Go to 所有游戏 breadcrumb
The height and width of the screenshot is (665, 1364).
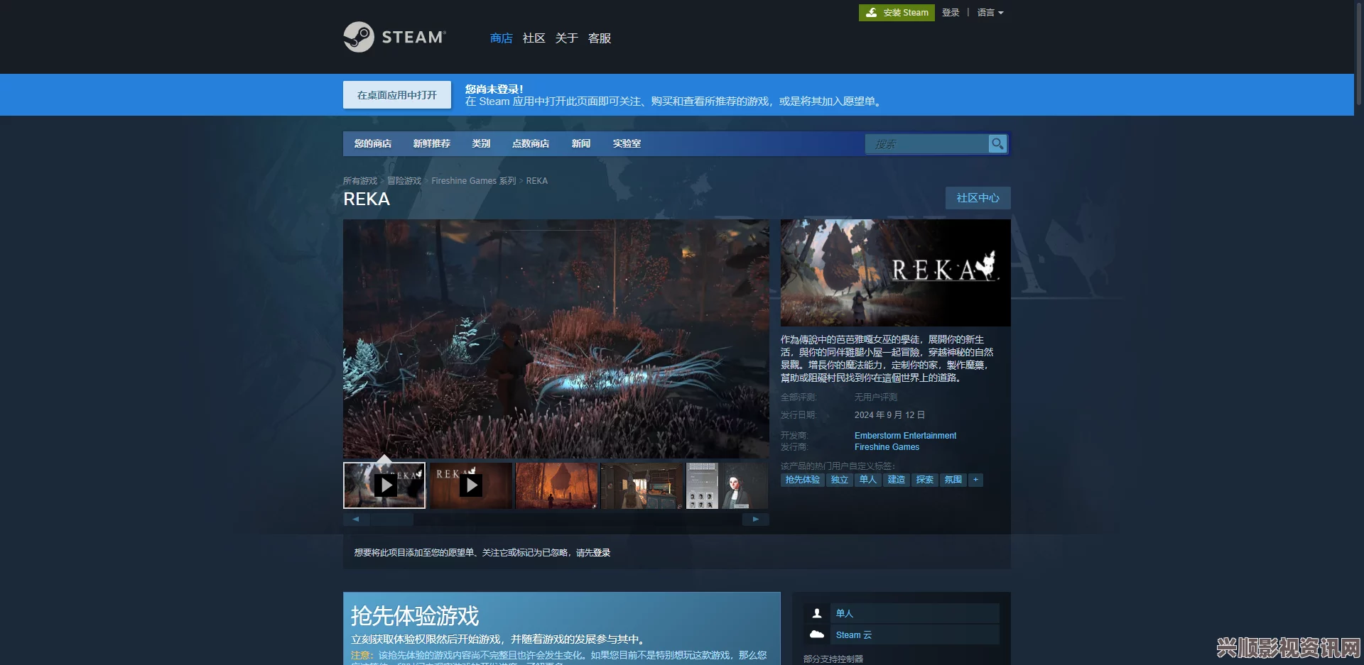pos(360,181)
